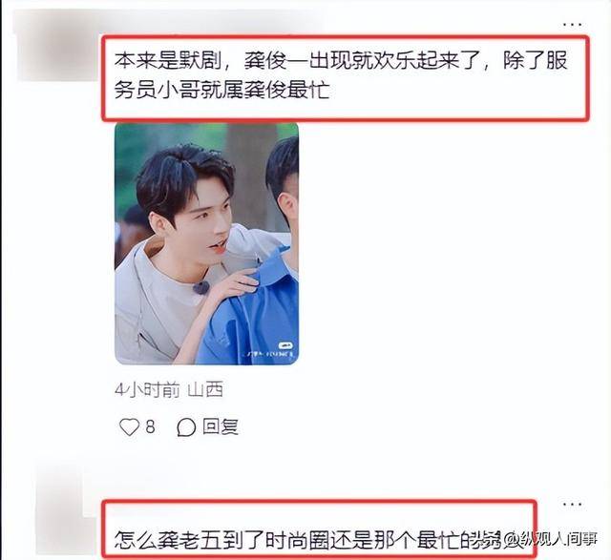Tap the speech bubble reply icon
Screen dimensions: 611x560
tap(186, 427)
